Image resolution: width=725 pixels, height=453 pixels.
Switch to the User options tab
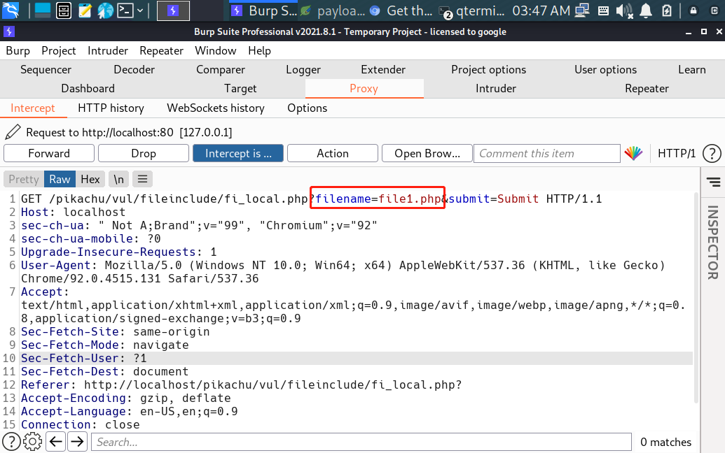click(606, 70)
